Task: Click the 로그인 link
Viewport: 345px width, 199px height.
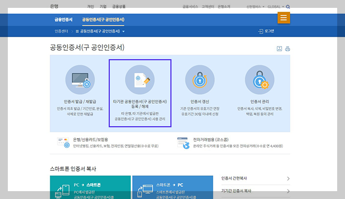Action: pos(269,31)
